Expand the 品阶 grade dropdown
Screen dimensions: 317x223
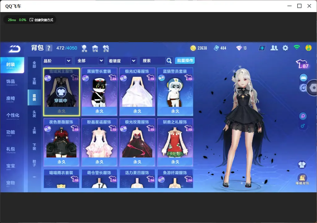(57, 61)
